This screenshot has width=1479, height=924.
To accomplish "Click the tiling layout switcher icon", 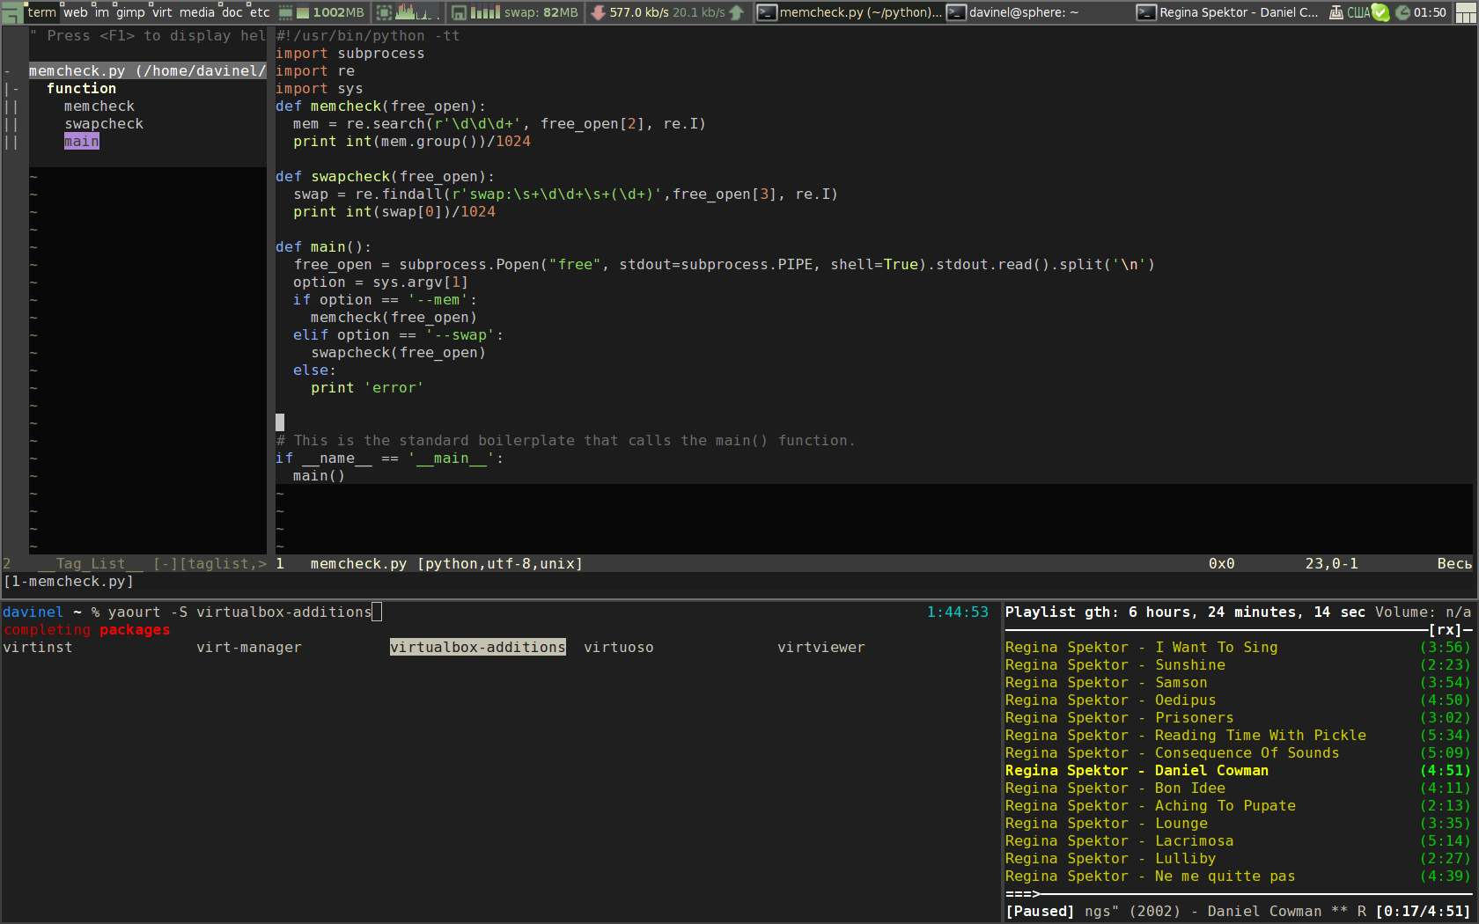I will [1466, 12].
